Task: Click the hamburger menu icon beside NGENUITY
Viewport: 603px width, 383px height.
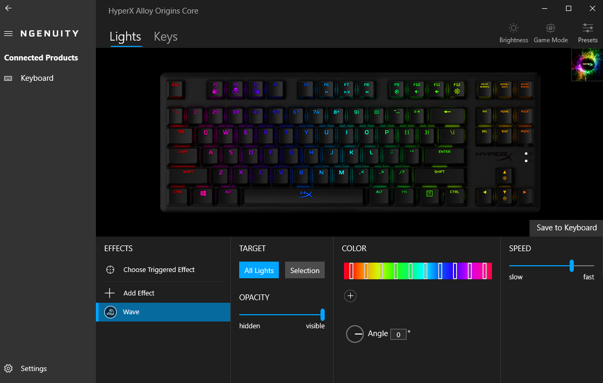Action: click(8, 34)
